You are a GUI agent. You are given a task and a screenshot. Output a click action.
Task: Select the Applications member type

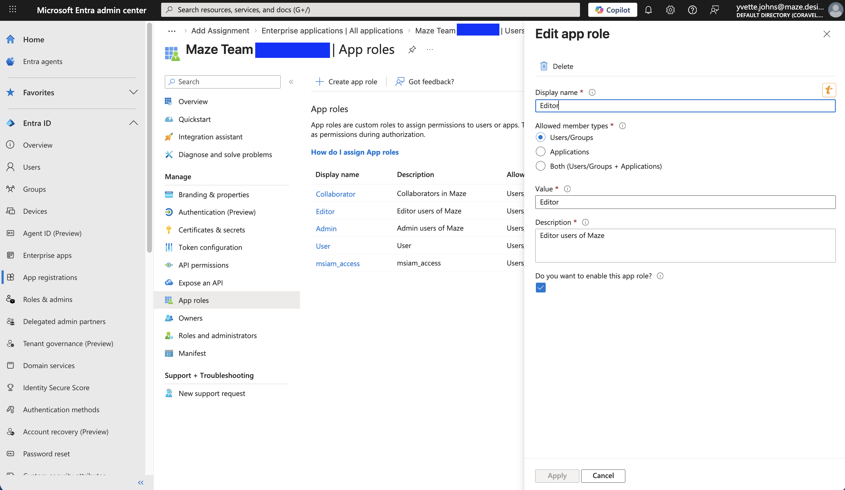tap(540, 152)
